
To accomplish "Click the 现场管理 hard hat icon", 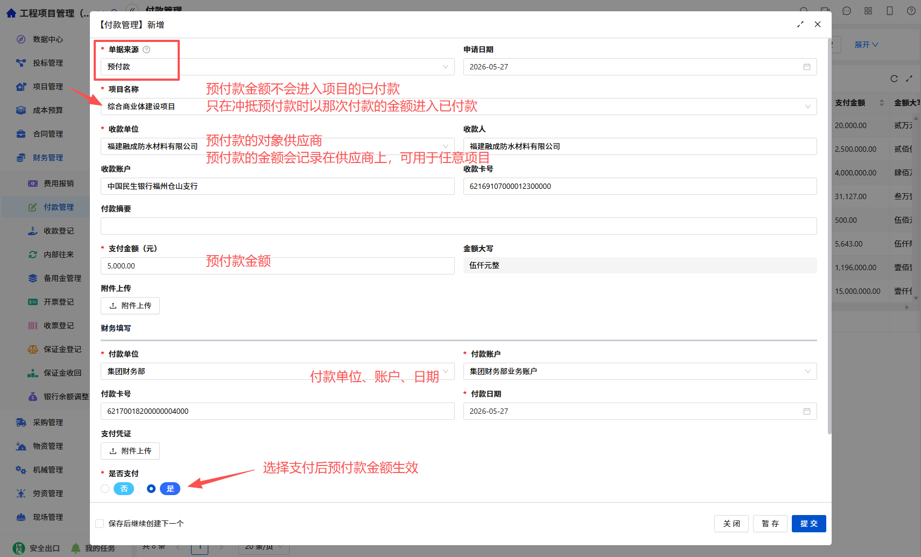I will pos(21,517).
